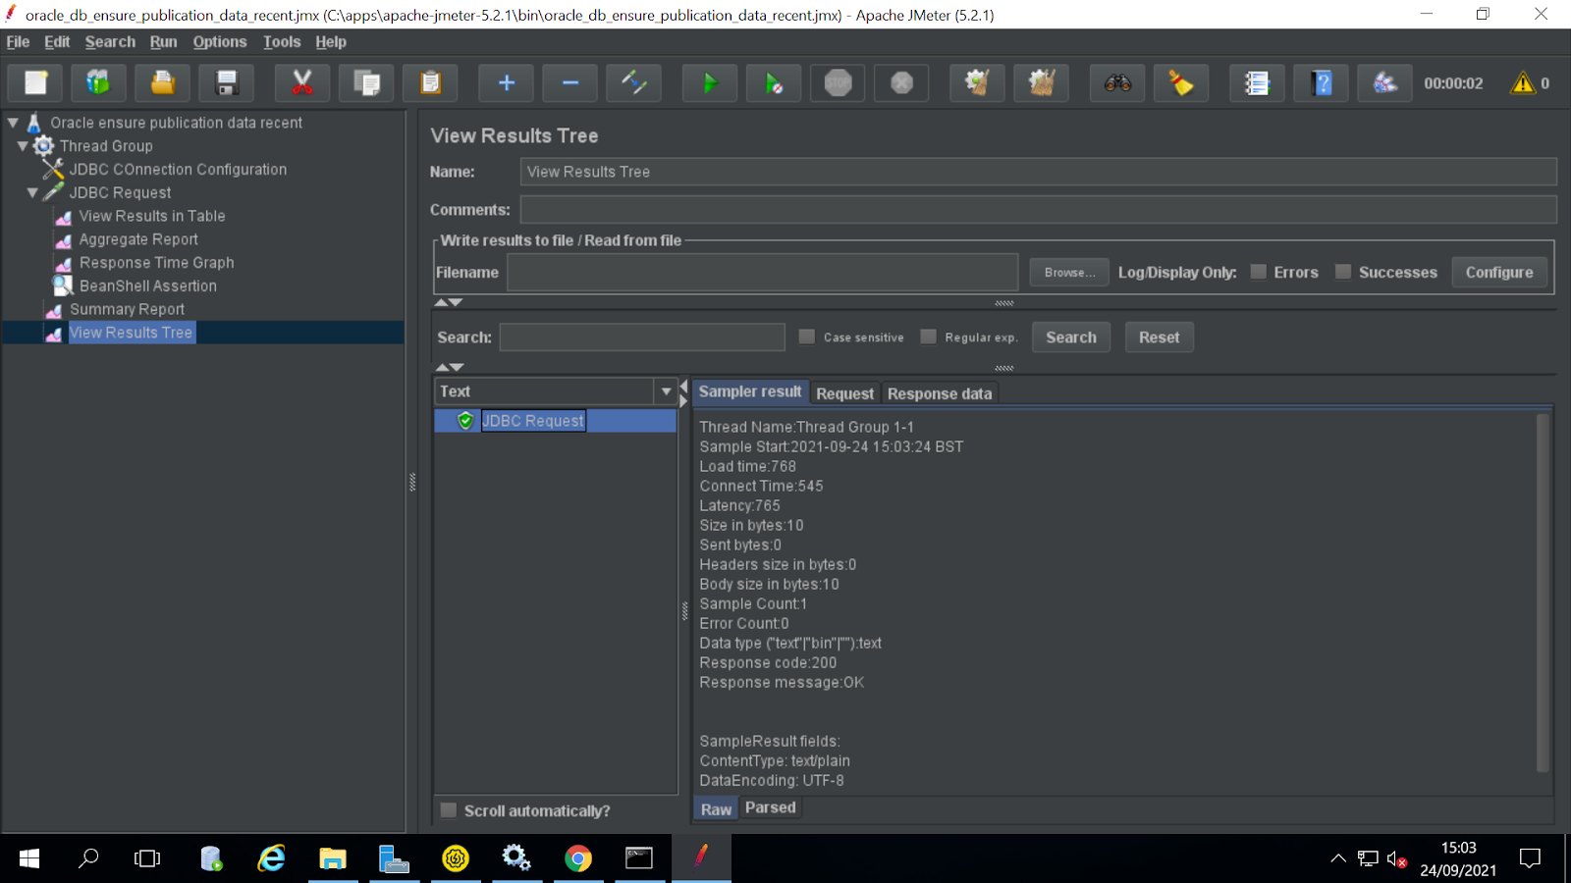Switch to the Response data tab

click(940, 393)
